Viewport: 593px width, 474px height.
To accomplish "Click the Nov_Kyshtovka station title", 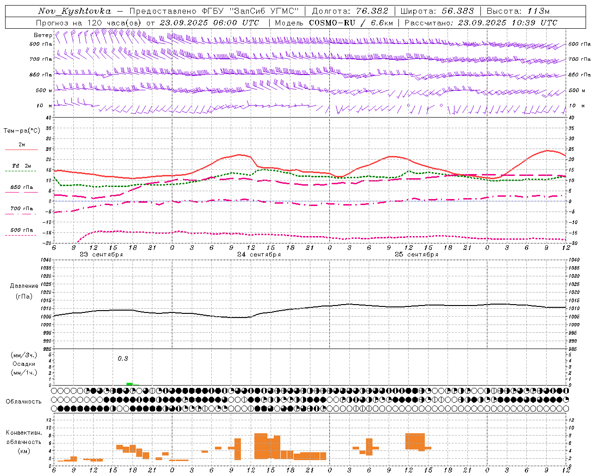I will [x=75, y=12].
